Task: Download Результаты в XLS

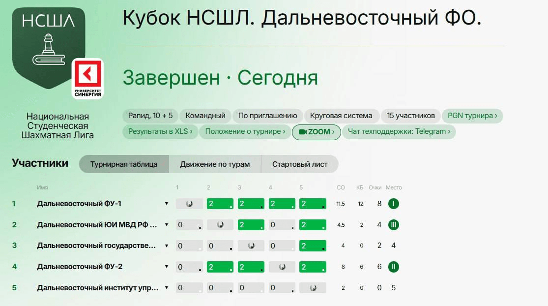Action: click(x=160, y=131)
